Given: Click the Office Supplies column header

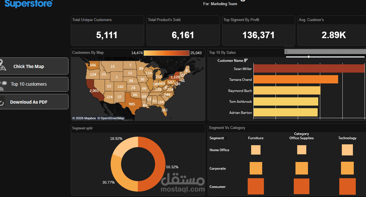Looking at the screenshot, I should pos(301,138).
